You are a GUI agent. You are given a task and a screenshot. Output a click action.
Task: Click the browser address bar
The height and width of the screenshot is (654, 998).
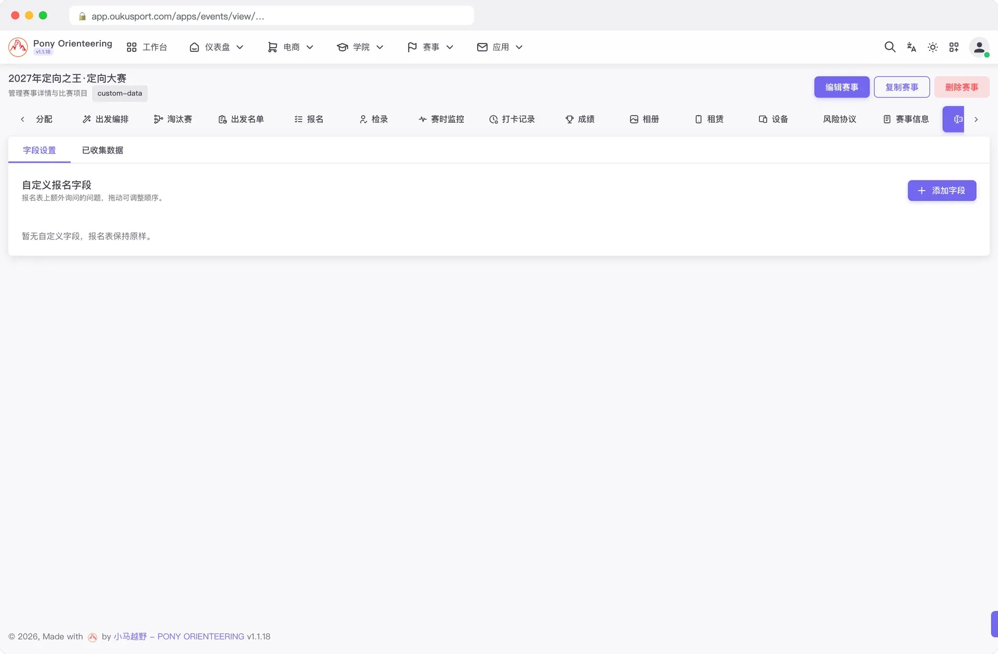(271, 16)
